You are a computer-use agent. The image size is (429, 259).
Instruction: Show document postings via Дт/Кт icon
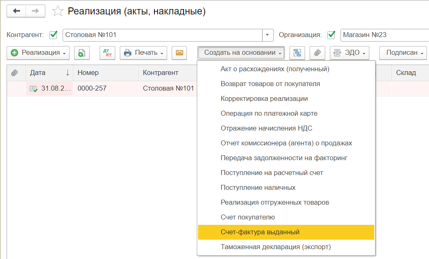pyautogui.click(x=107, y=53)
